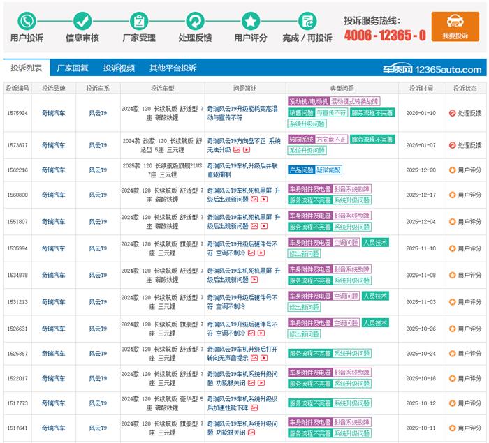Click the 用户投诉 phone icon
Viewport: 489px width, 443px height.
coord(27,20)
